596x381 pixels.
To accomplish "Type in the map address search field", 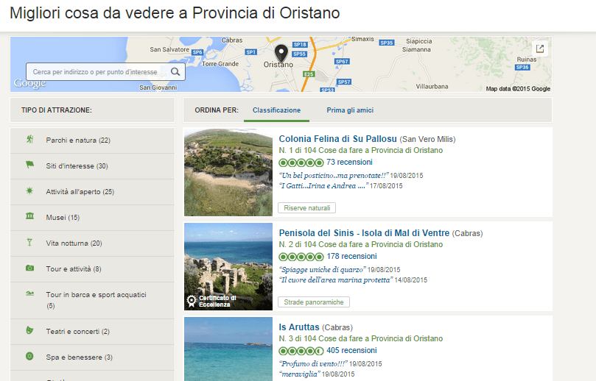I will 99,72.
